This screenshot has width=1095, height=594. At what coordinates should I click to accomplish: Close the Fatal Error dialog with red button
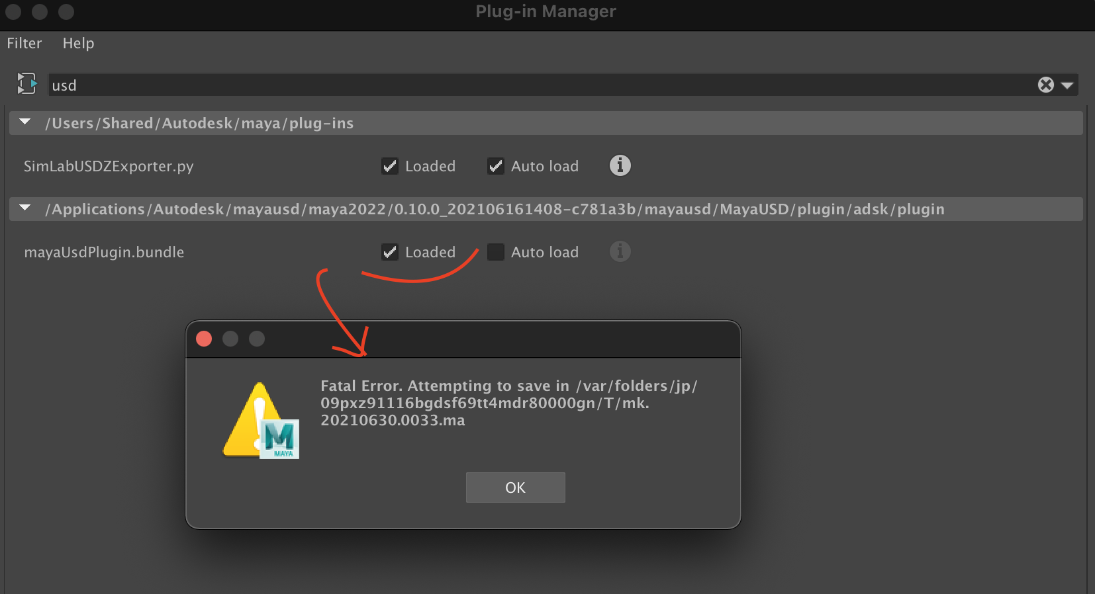204,339
